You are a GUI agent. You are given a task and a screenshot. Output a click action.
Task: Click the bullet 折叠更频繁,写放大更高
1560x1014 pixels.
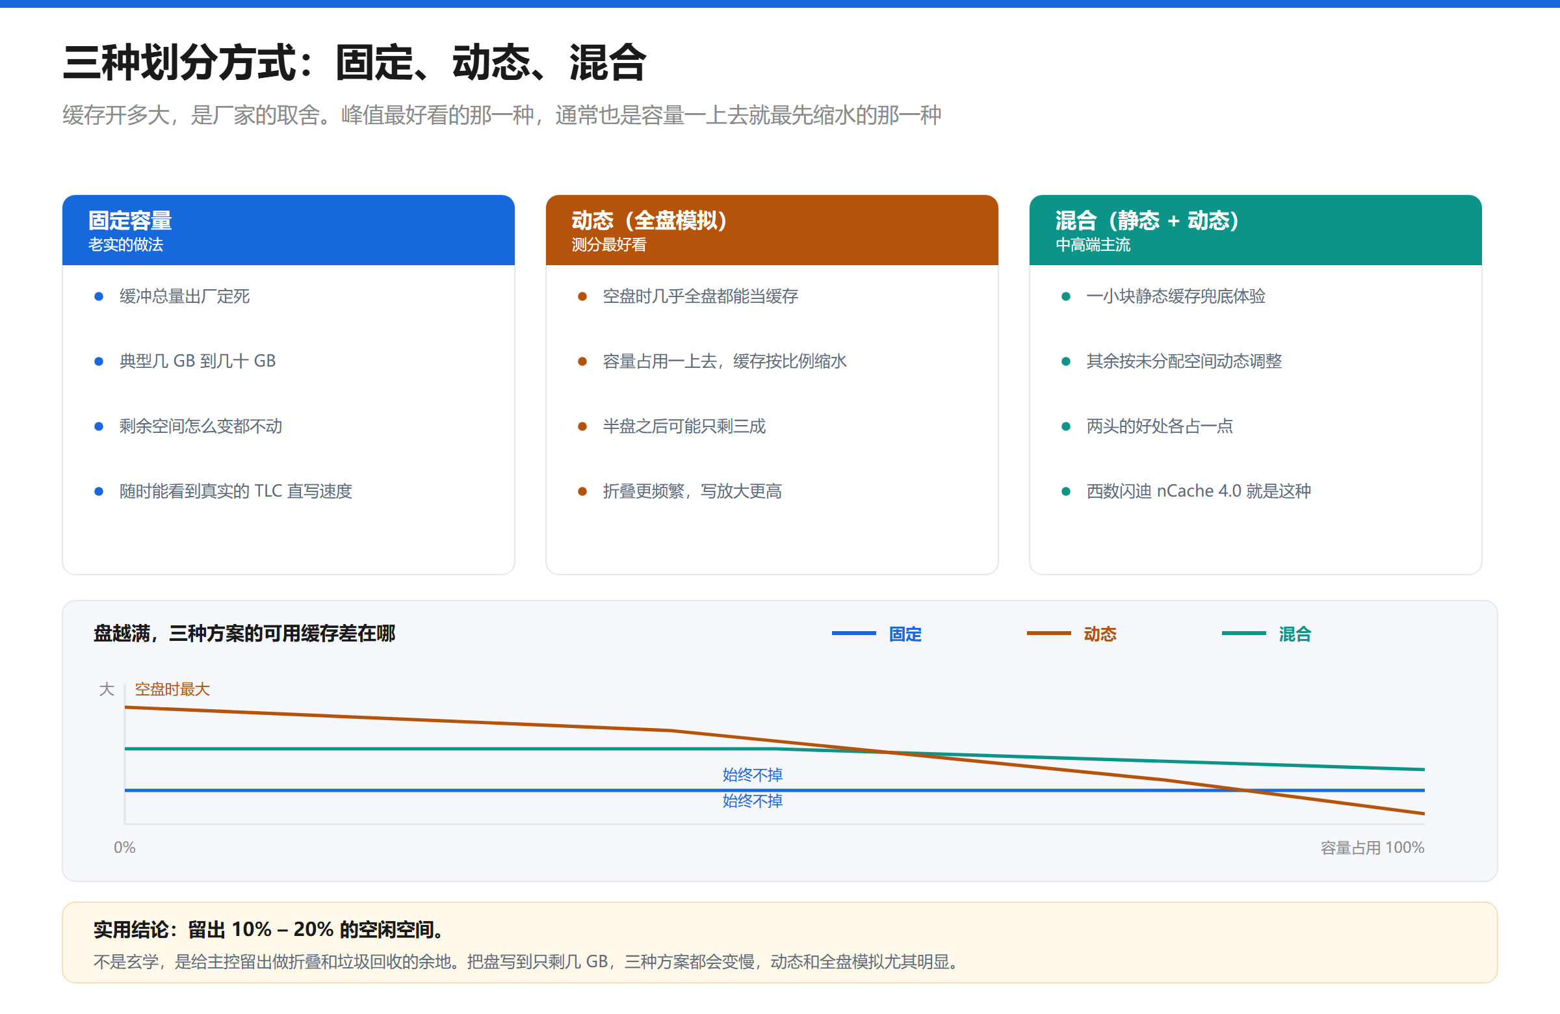[692, 491]
